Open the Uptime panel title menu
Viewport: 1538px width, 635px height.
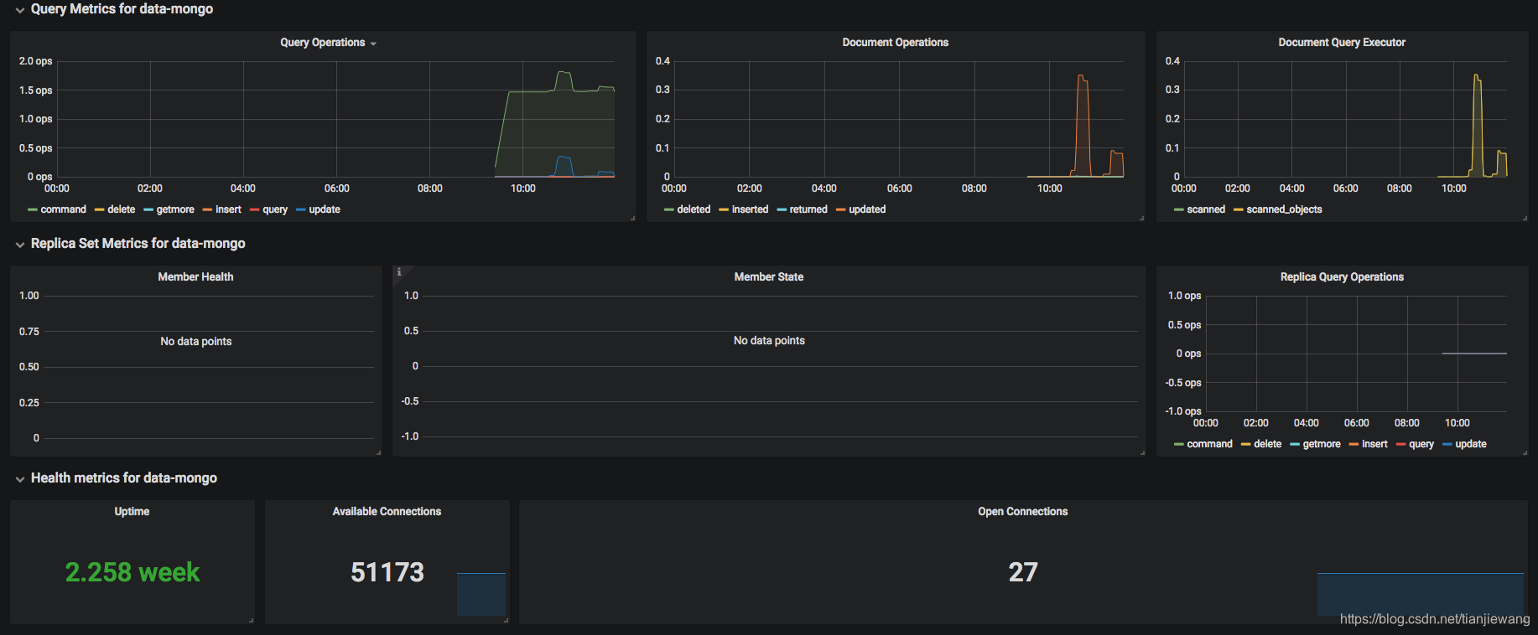tap(132, 512)
